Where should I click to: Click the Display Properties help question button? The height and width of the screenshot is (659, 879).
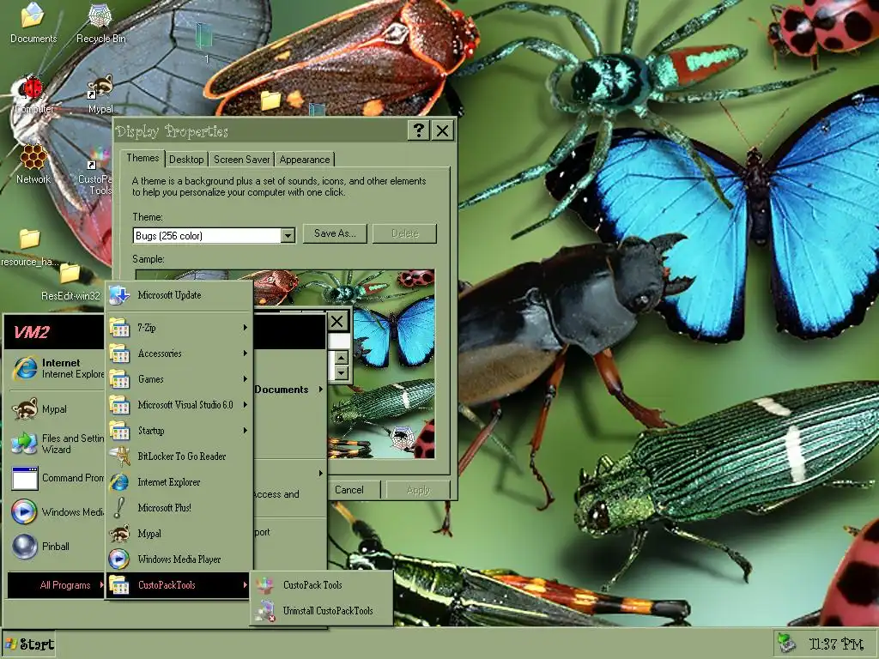(x=418, y=131)
